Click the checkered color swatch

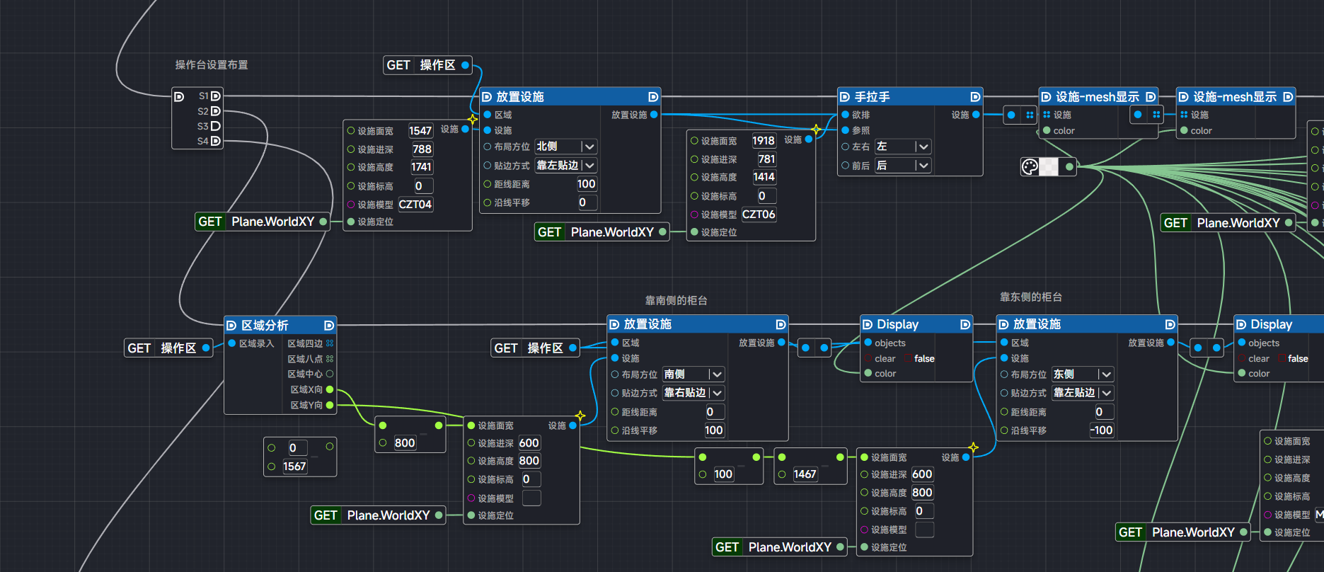pyautogui.click(x=1049, y=166)
